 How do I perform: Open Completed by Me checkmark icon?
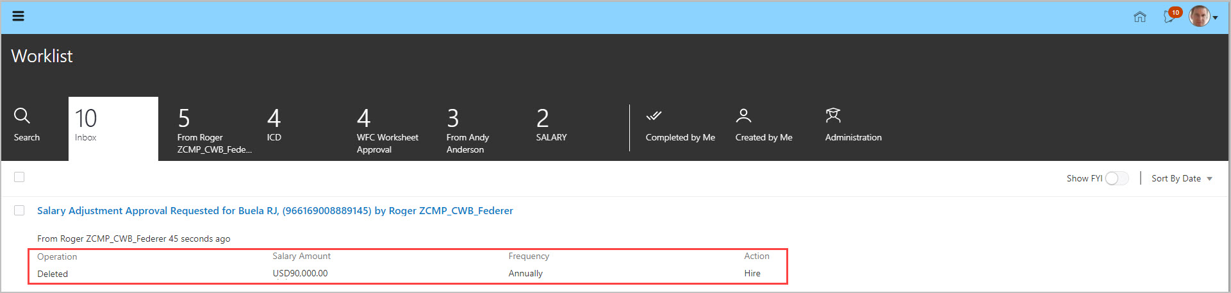click(654, 116)
